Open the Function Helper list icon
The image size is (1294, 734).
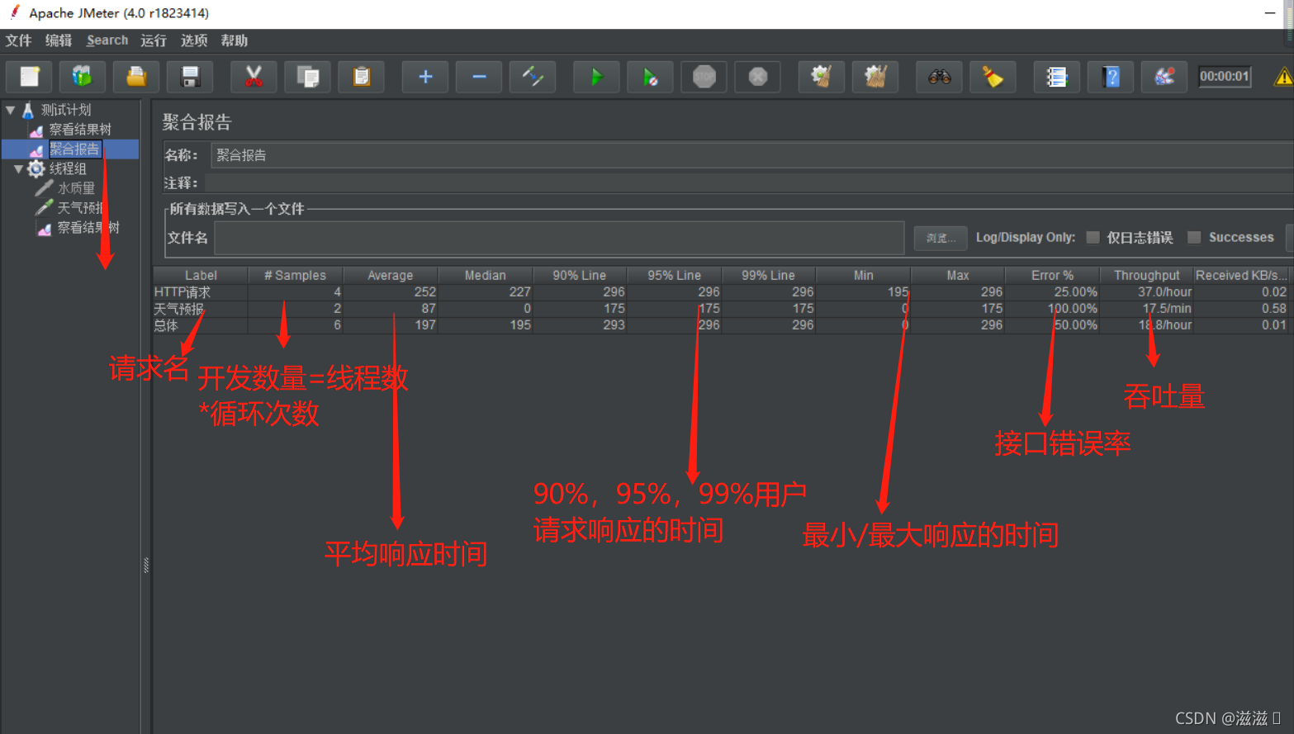pyautogui.click(x=1056, y=77)
